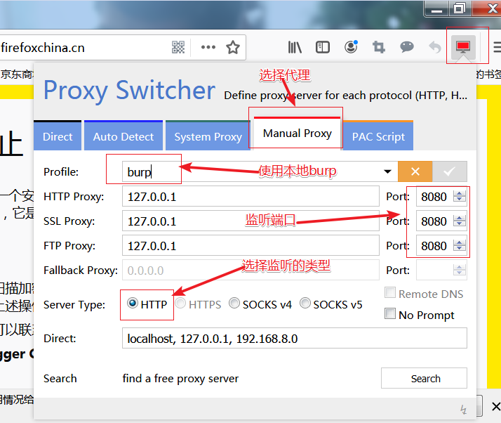
Task: Open the Proxy Switcher extension icon
Action: coord(463,46)
